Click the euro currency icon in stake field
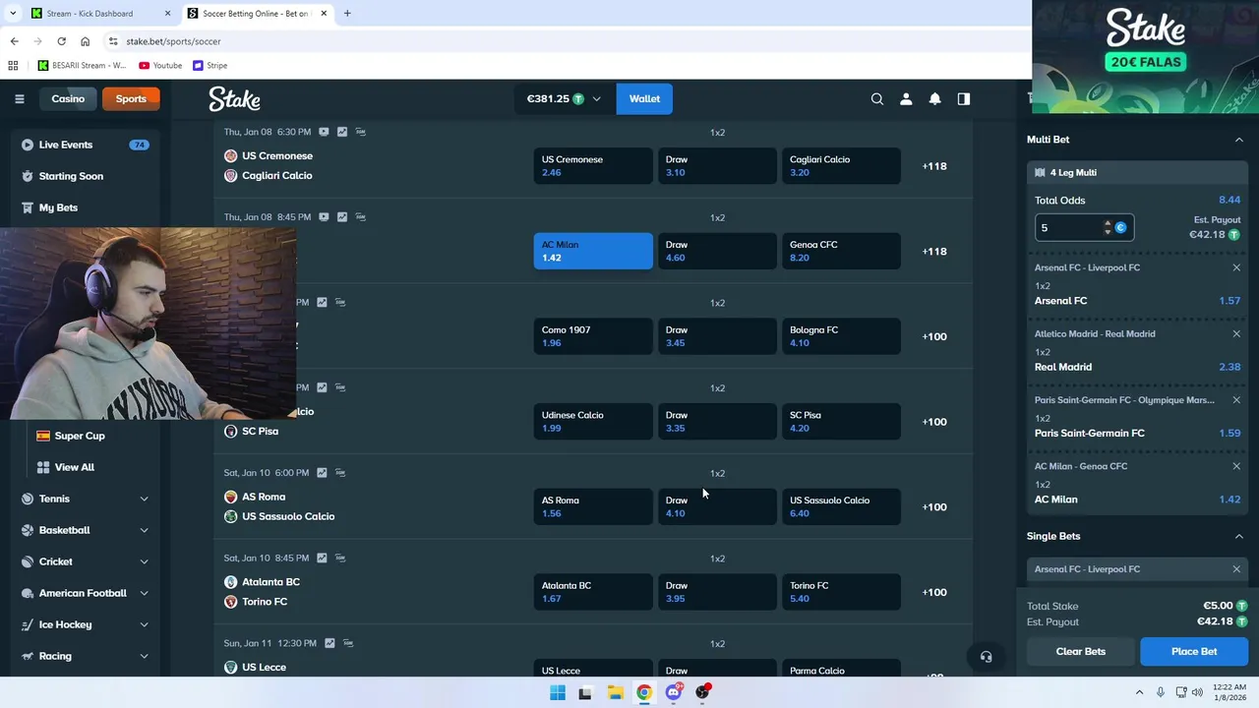The image size is (1259, 708). coord(1120,228)
